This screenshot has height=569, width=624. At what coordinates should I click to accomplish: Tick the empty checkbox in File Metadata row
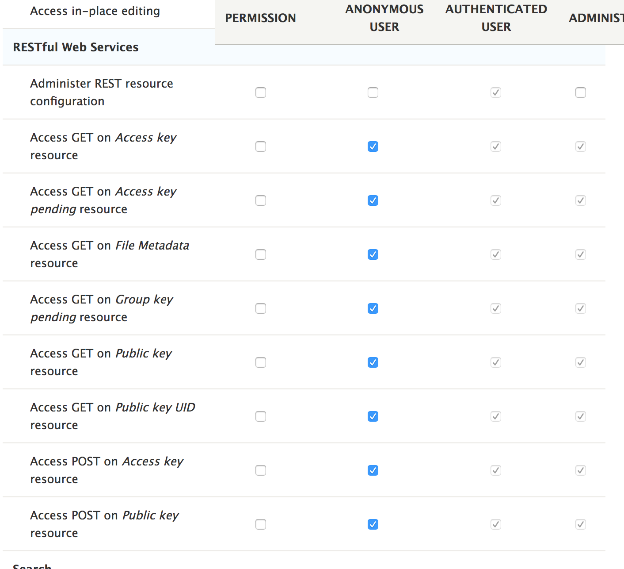(x=261, y=254)
